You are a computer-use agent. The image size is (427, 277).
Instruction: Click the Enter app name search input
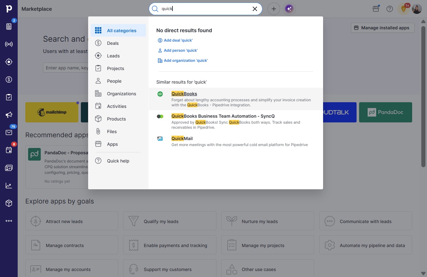click(66, 68)
